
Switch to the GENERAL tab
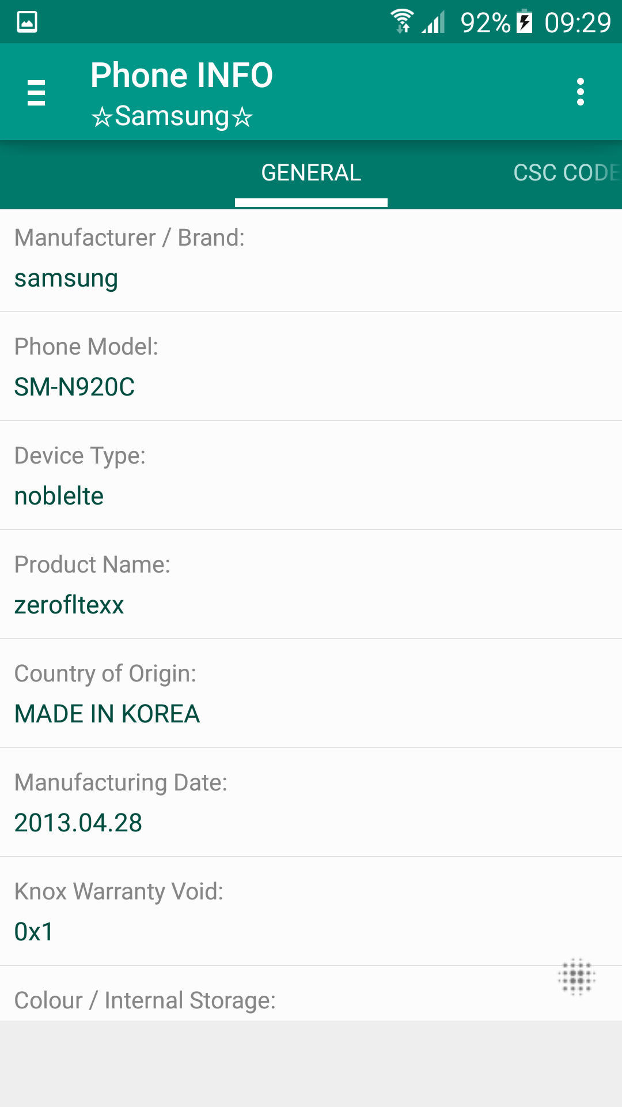pos(311,173)
